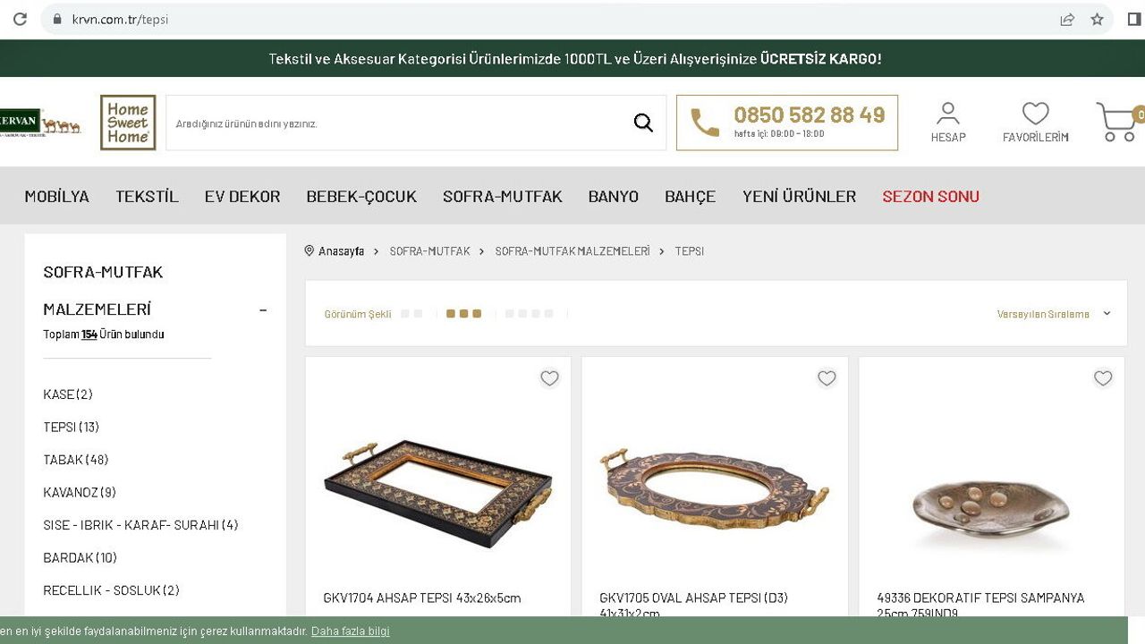Open the shopping cart icon
This screenshot has width=1145, height=644.
click(x=1118, y=123)
